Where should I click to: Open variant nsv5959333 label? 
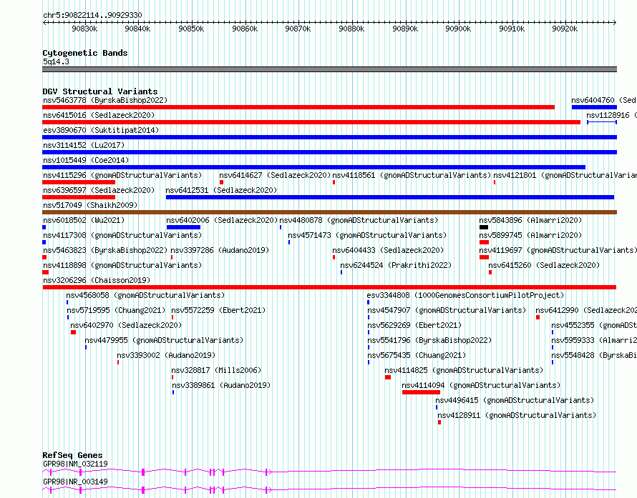point(594,340)
